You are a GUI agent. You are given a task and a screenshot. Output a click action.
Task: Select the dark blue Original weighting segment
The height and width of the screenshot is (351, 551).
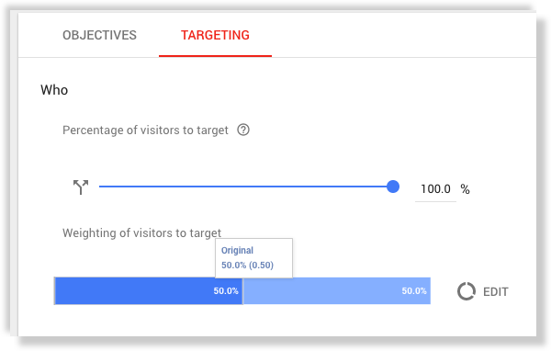point(148,291)
